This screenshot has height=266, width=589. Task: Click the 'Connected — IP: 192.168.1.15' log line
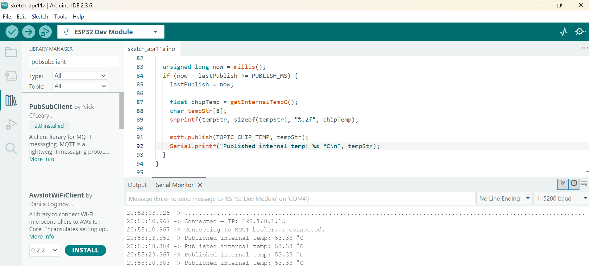[206, 221]
